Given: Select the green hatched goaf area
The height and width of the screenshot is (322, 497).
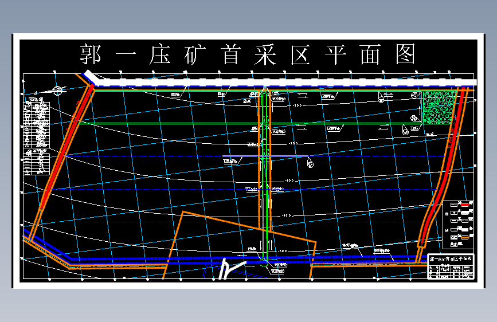Looking at the screenshot, I should click(x=438, y=108).
